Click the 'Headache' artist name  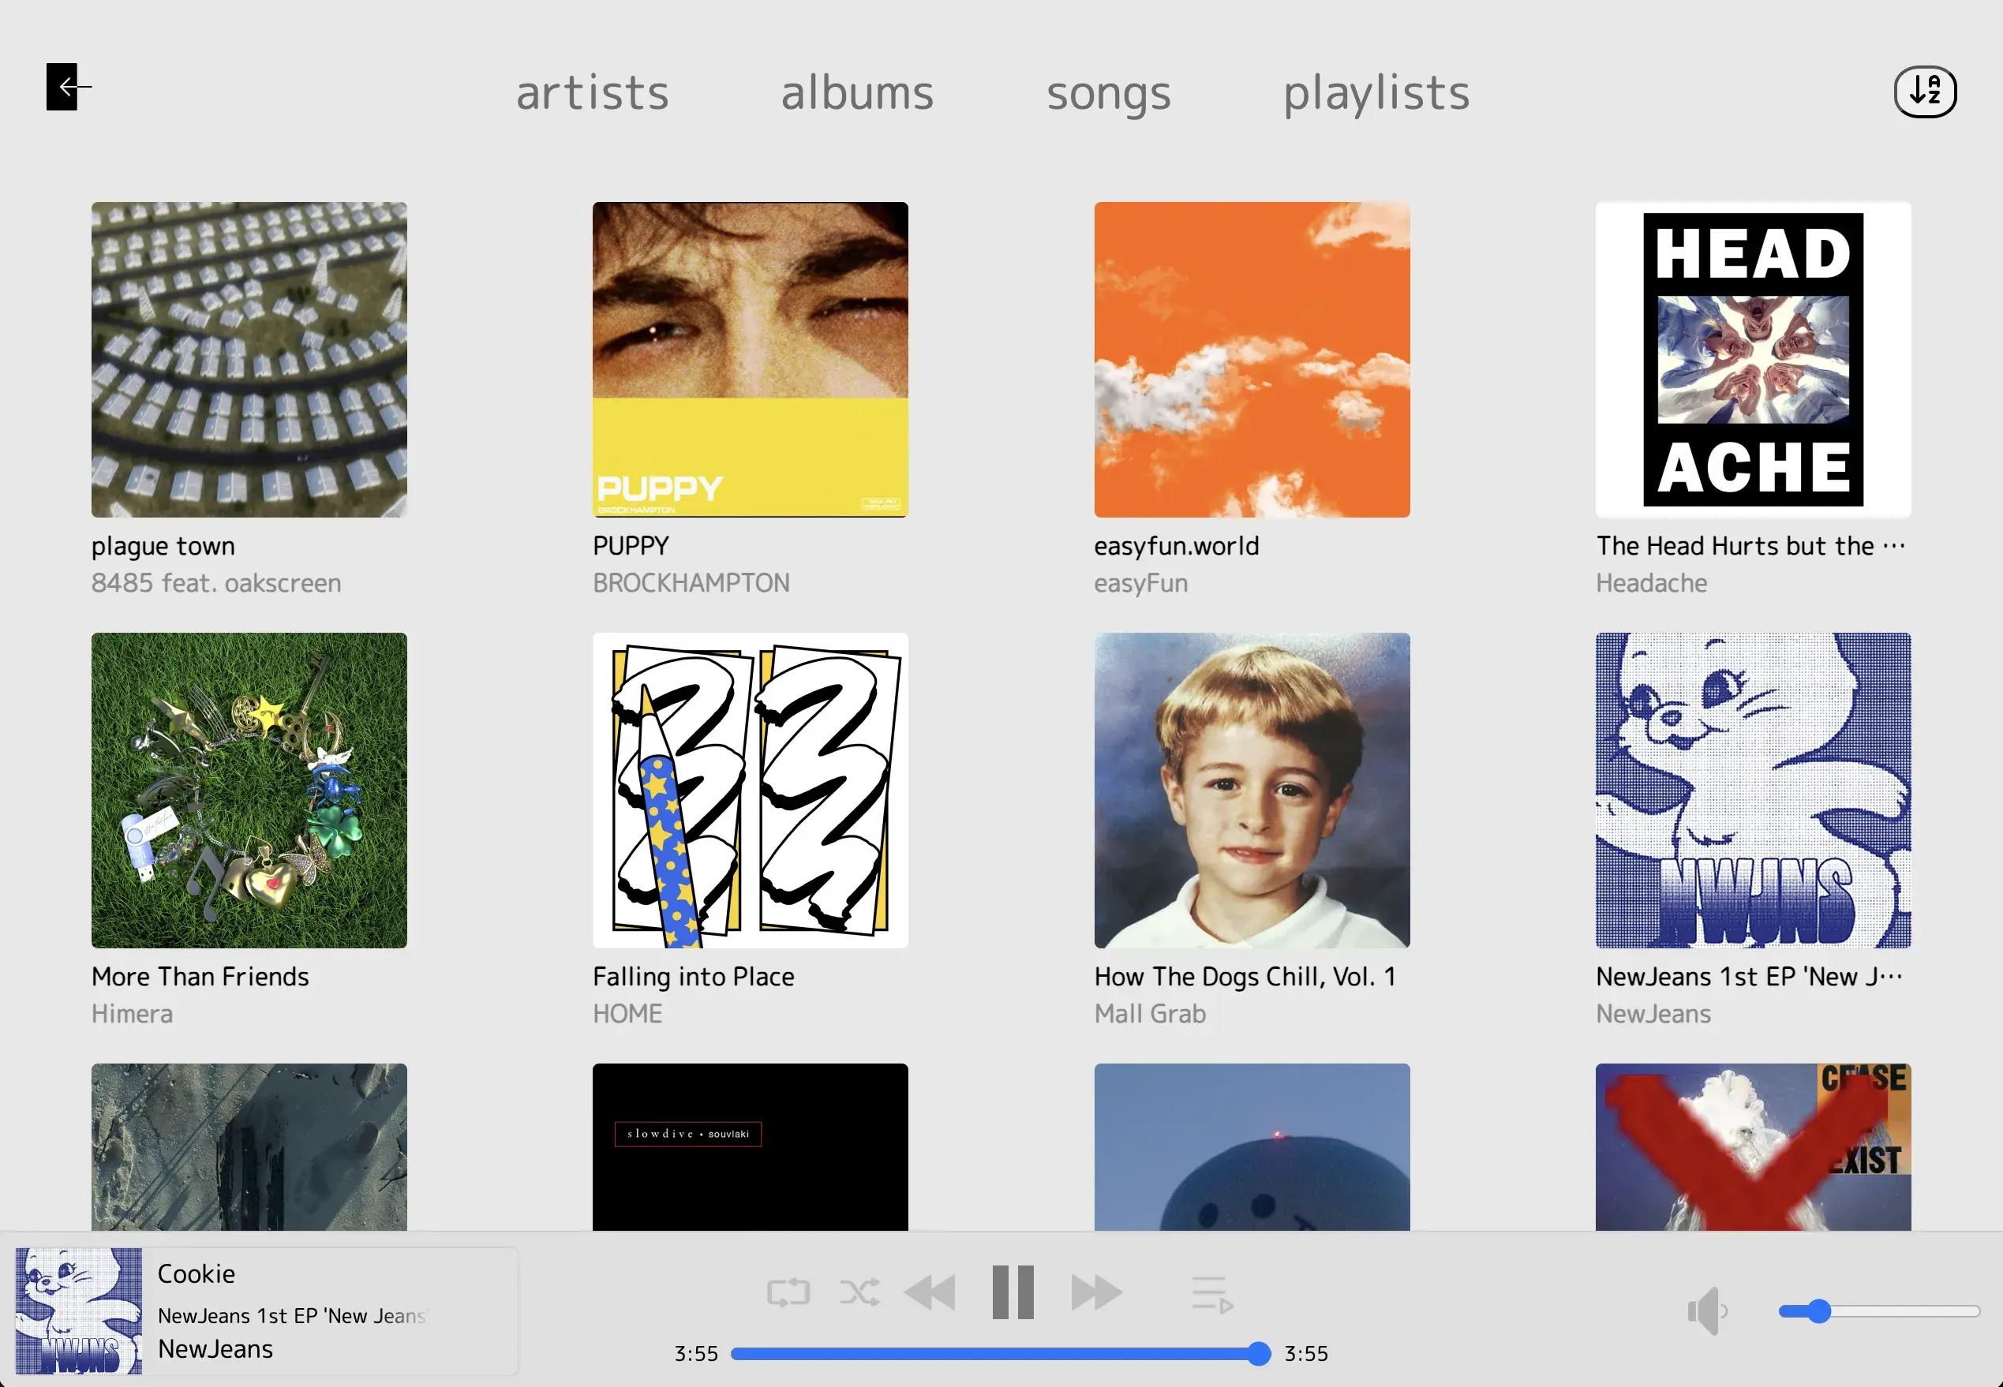coord(1651,582)
